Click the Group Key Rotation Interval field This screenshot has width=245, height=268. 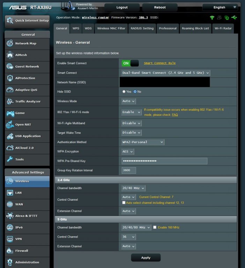coord(129,170)
